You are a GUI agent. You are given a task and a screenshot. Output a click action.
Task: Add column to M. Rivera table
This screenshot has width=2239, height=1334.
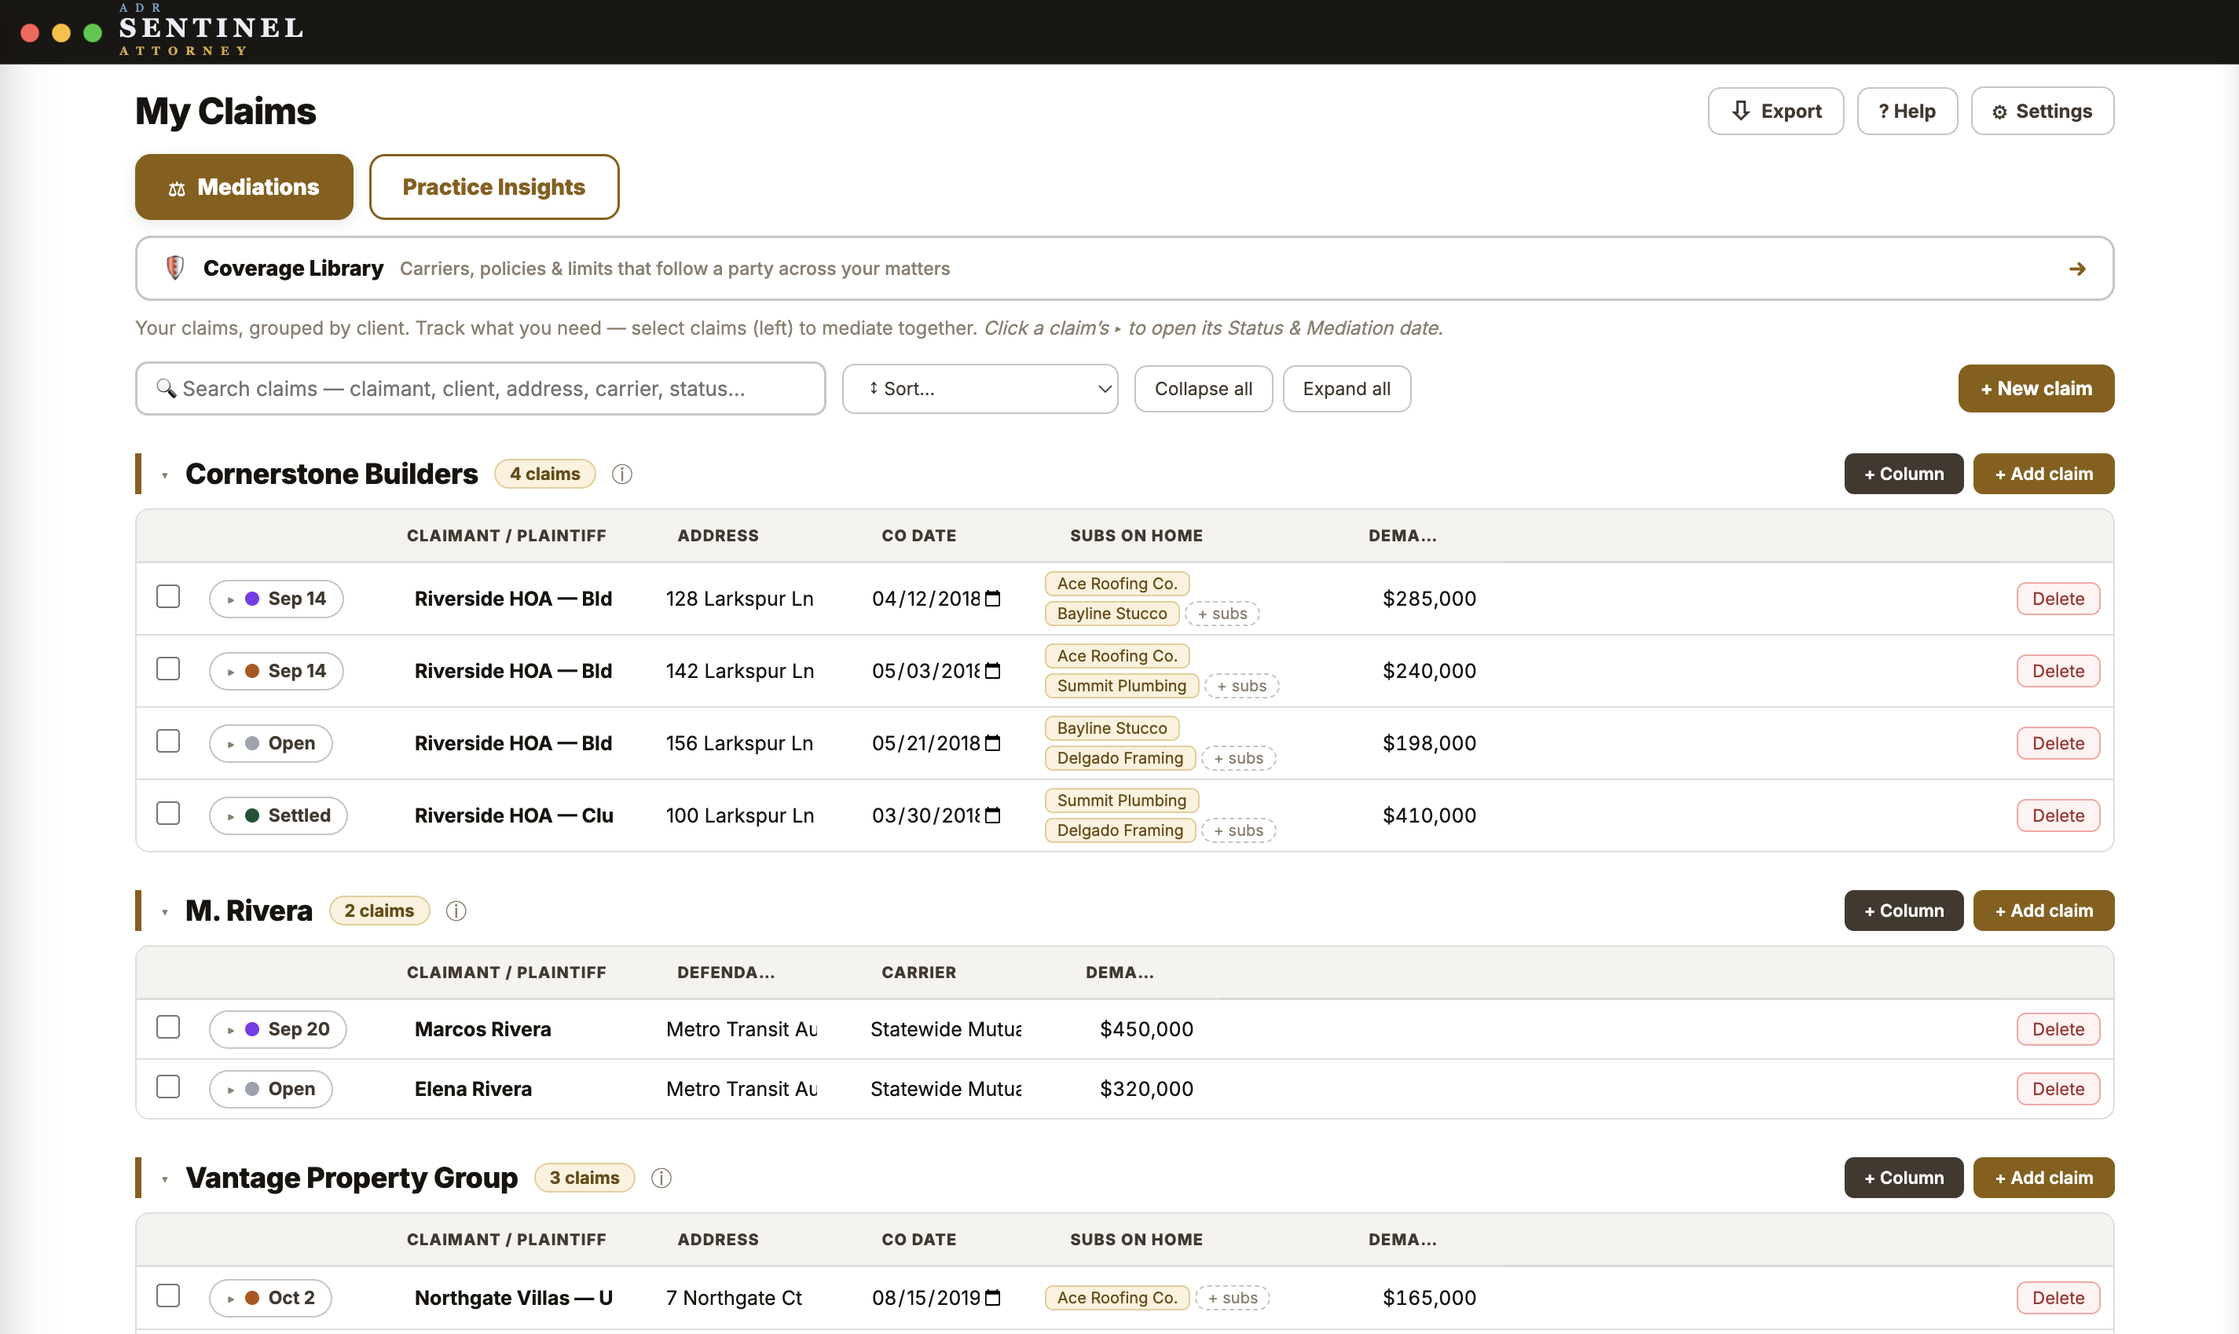(x=1904, y=911)
